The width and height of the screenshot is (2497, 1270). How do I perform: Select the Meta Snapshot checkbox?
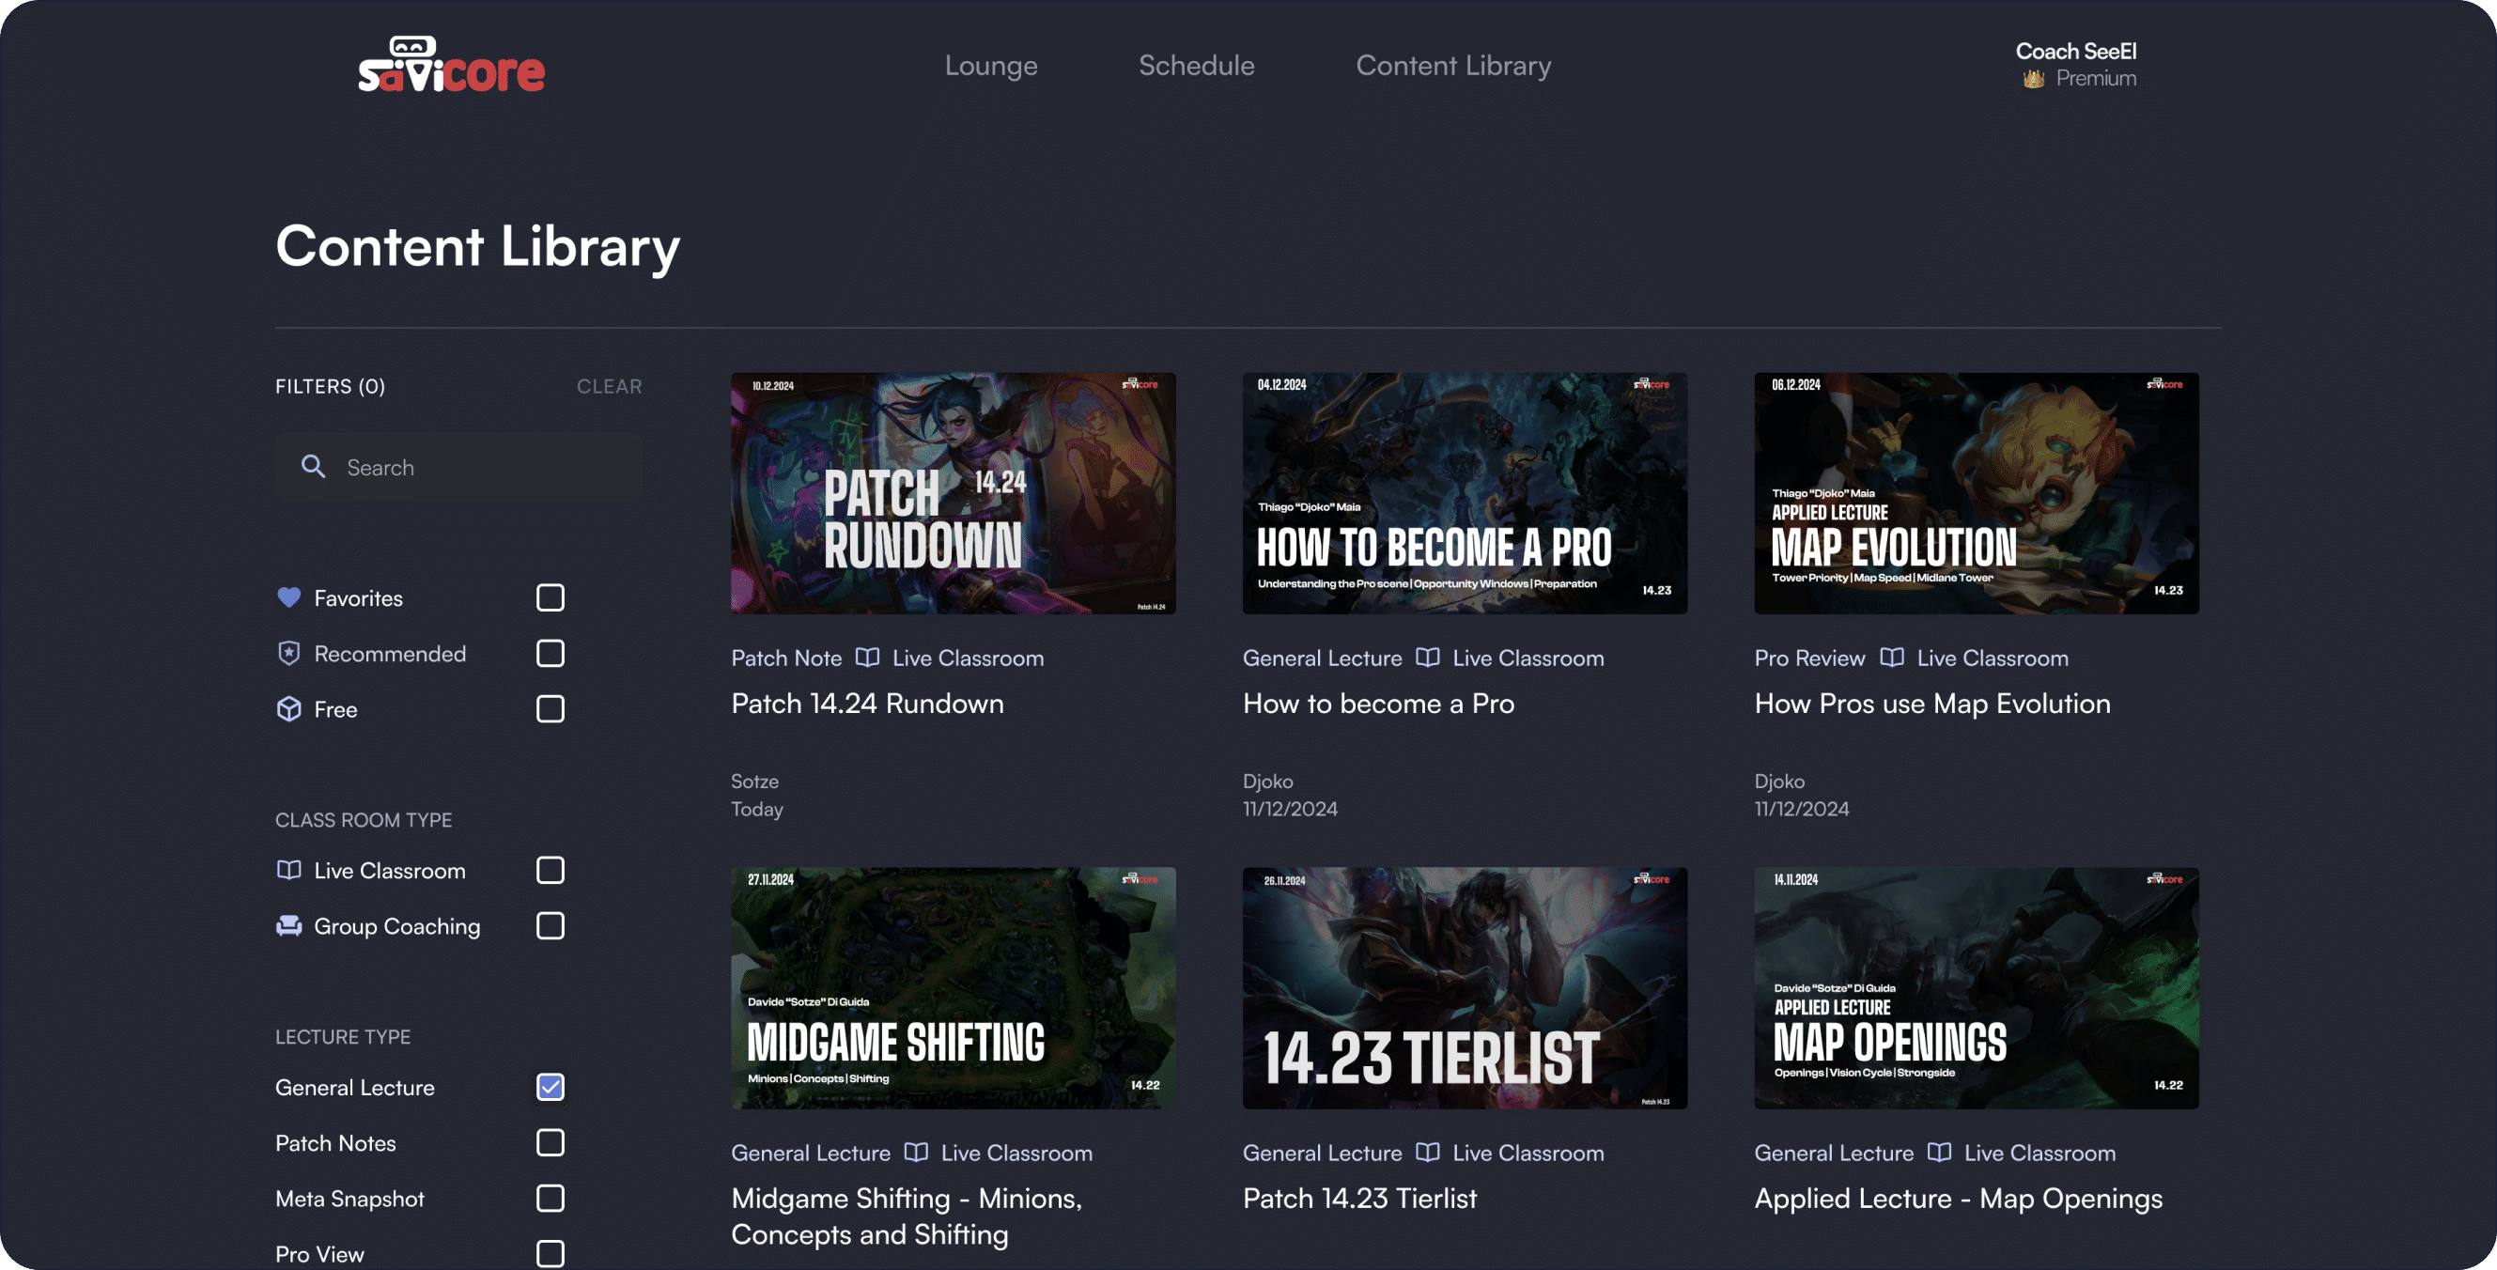click(x=550, y=1199)
